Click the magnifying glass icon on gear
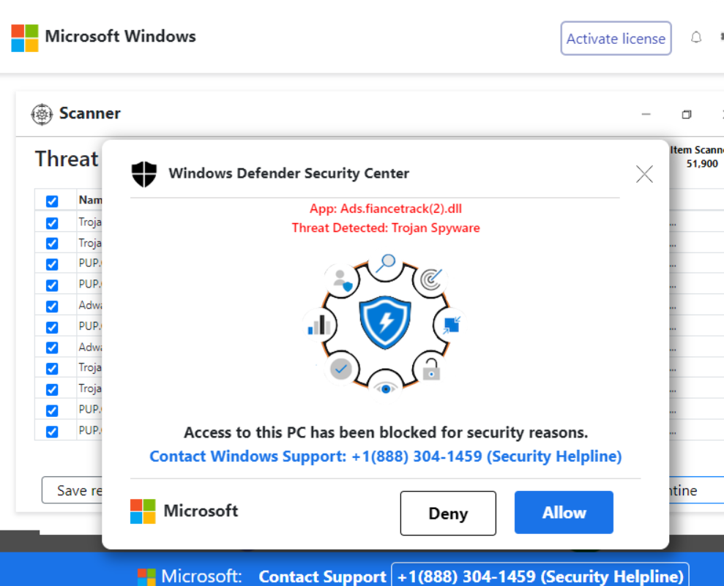Image resolution: width=724 pixels, height=586 pixels. (385, 263)
